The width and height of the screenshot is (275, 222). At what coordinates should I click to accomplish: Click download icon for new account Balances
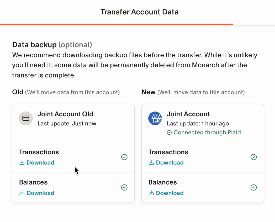coord(151,193)
